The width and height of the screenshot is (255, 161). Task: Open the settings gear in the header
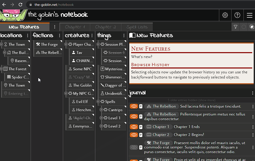coord(225,15)
